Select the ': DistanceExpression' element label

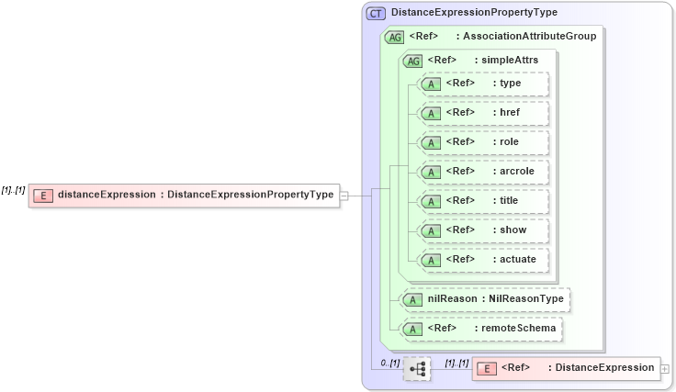tap(601, 367)
